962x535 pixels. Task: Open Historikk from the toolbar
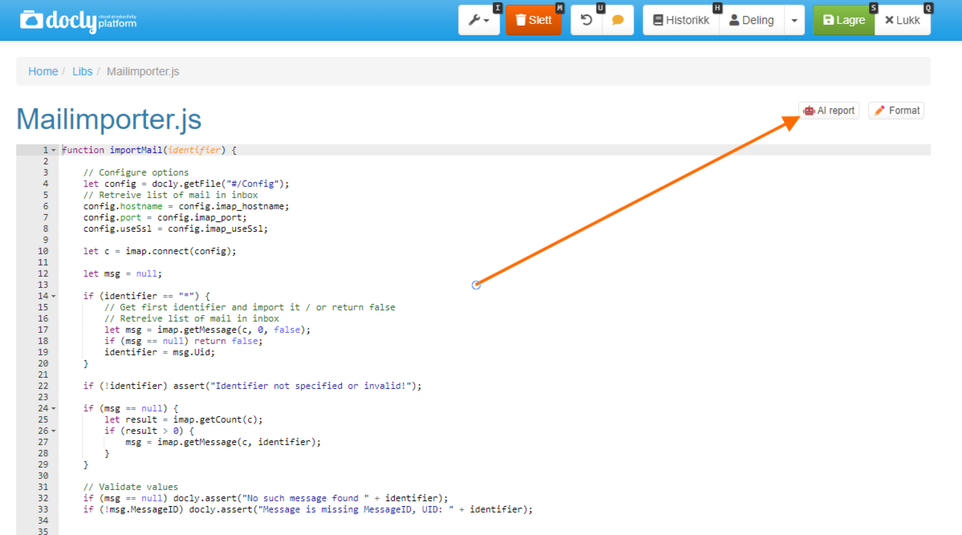tap(681, 19)
